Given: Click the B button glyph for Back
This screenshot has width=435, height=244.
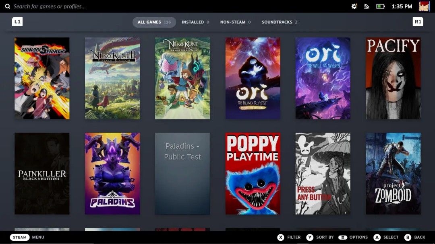Looking at the screenshot, I should pyautogui.click(x=408, y=237).
